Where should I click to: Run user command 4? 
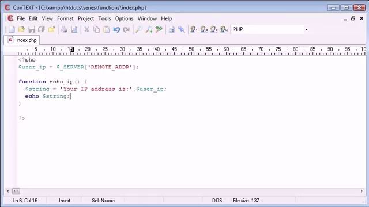click(224, 29)
